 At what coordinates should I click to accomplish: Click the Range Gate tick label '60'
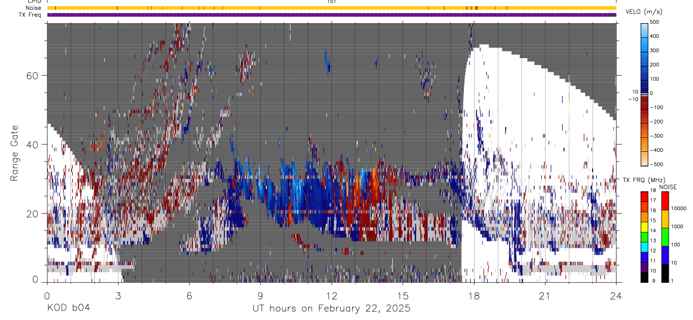point(33,75)
